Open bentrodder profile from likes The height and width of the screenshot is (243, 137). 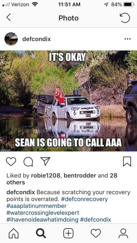tap(80, 176)
